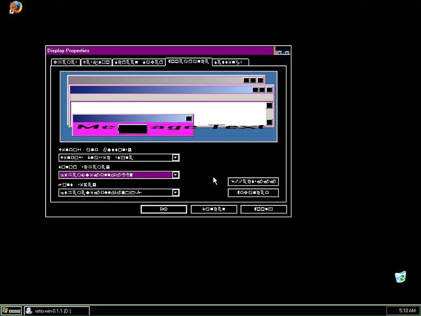Screen dimensions: 421x316
Task: Click the preview scrollbar's bottom arrow button
Action: pyautogui.click(x=269, y=122)
